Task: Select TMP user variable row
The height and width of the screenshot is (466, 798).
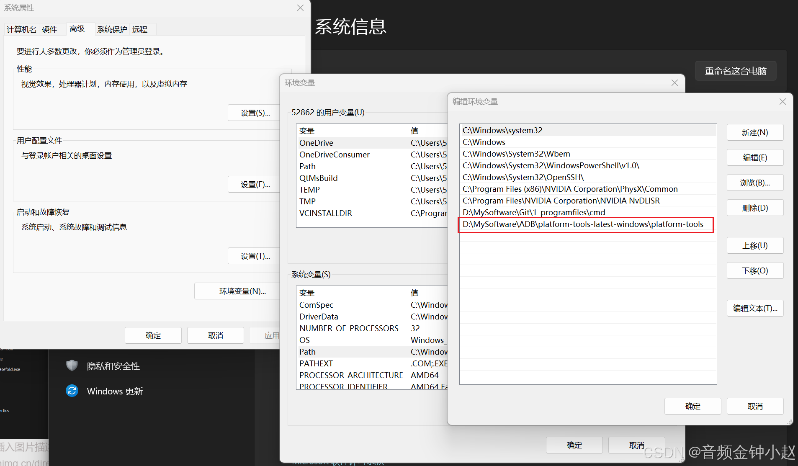Action: 372,201
